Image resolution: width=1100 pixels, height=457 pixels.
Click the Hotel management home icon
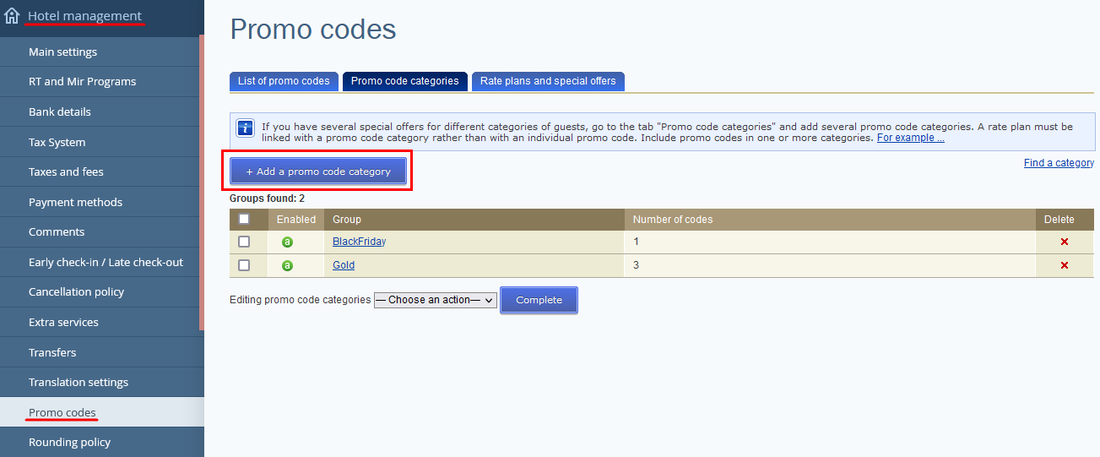click(12, 15)
